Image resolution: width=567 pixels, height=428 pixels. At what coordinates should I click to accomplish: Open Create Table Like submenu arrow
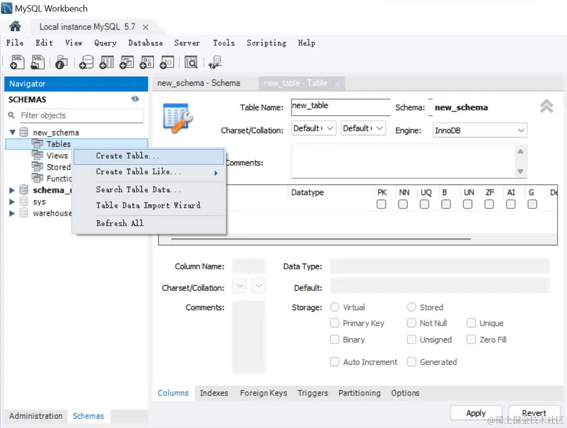click(216, 173)
